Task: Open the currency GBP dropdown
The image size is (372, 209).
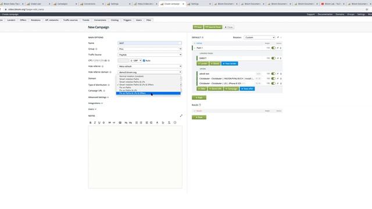Action: pyautogui.click(x=135, y=60)
